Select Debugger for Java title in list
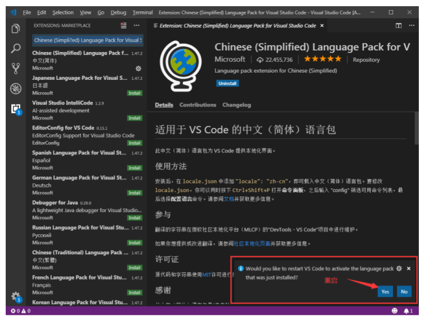This screenshot has width=423, height=319. pos(55,203)
